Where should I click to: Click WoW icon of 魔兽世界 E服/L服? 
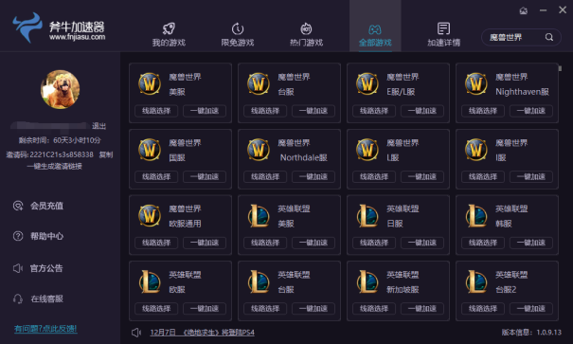(367, 83)
